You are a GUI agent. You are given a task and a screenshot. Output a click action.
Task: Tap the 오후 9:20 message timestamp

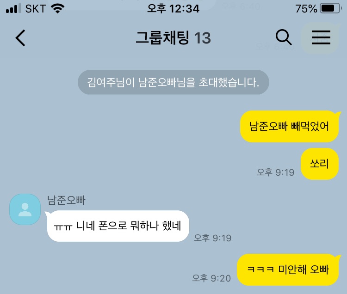coord(211,278)
